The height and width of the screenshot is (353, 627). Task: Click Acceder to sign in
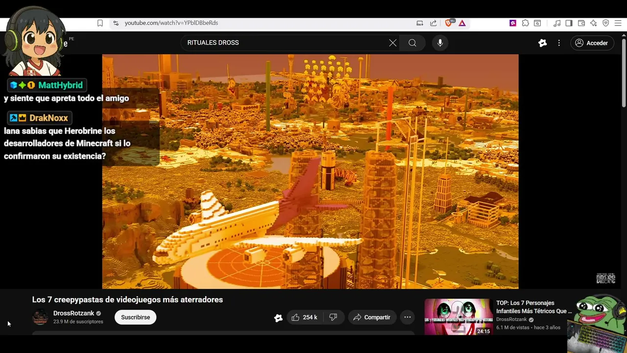tap(592, 43)
